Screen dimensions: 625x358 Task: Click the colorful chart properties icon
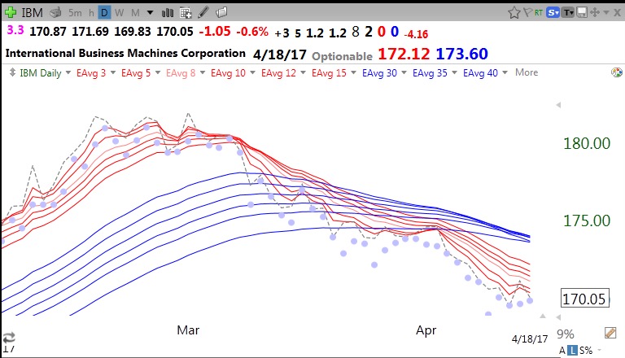(617, 72)
